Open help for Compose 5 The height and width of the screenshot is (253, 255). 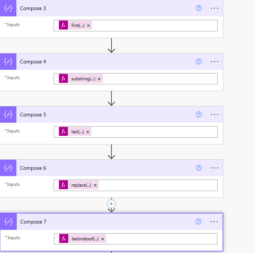pyautogui.click(x=199, y=115)
